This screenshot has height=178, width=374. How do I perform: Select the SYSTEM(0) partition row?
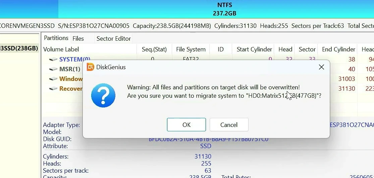(x=208, y=59)
